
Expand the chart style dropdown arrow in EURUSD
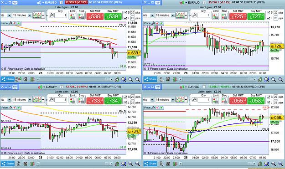43,15
